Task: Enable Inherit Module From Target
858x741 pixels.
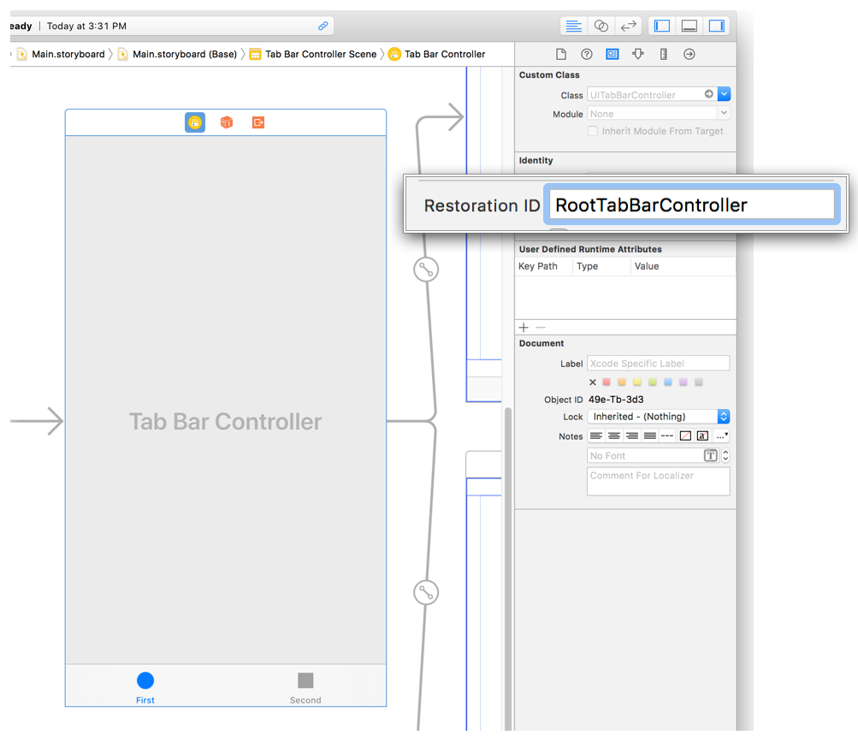Action: (x=593, y=132)
